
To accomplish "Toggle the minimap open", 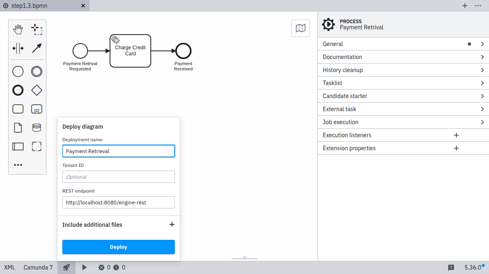I will coord(300,28).
